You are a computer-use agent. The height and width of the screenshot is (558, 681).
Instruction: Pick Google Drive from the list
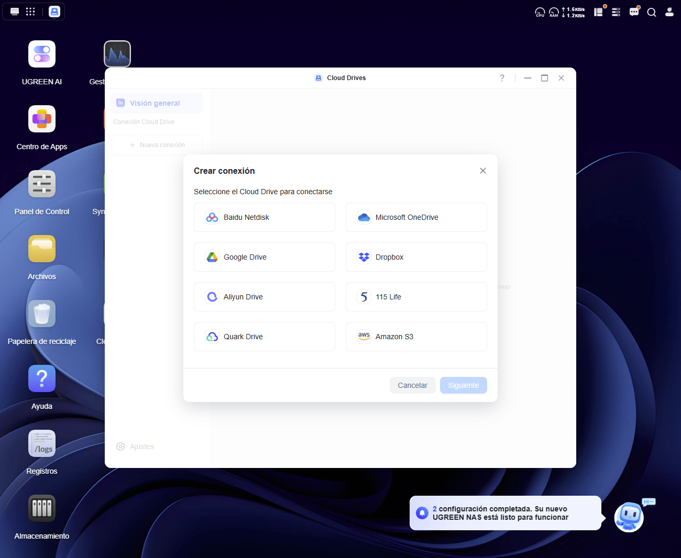tap(265, 257)
